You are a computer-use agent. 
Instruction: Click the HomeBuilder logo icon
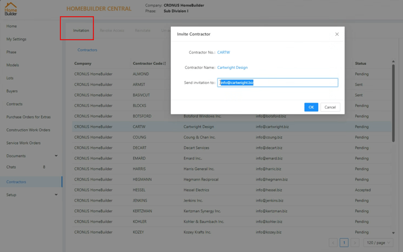click(11, 9)
